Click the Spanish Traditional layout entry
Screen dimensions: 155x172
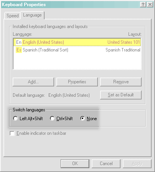click(123, 50)
